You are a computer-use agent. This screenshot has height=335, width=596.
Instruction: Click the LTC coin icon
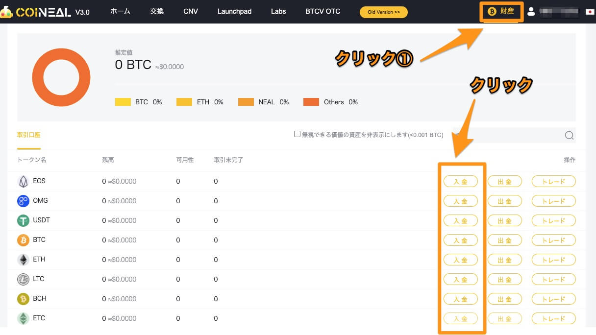tap(23, 279)
